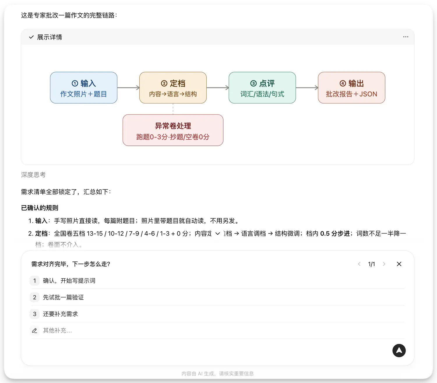Screen dimensions: 437x383
Task: Click the down chevron over the rules list
Action: [x=218, y=233]
